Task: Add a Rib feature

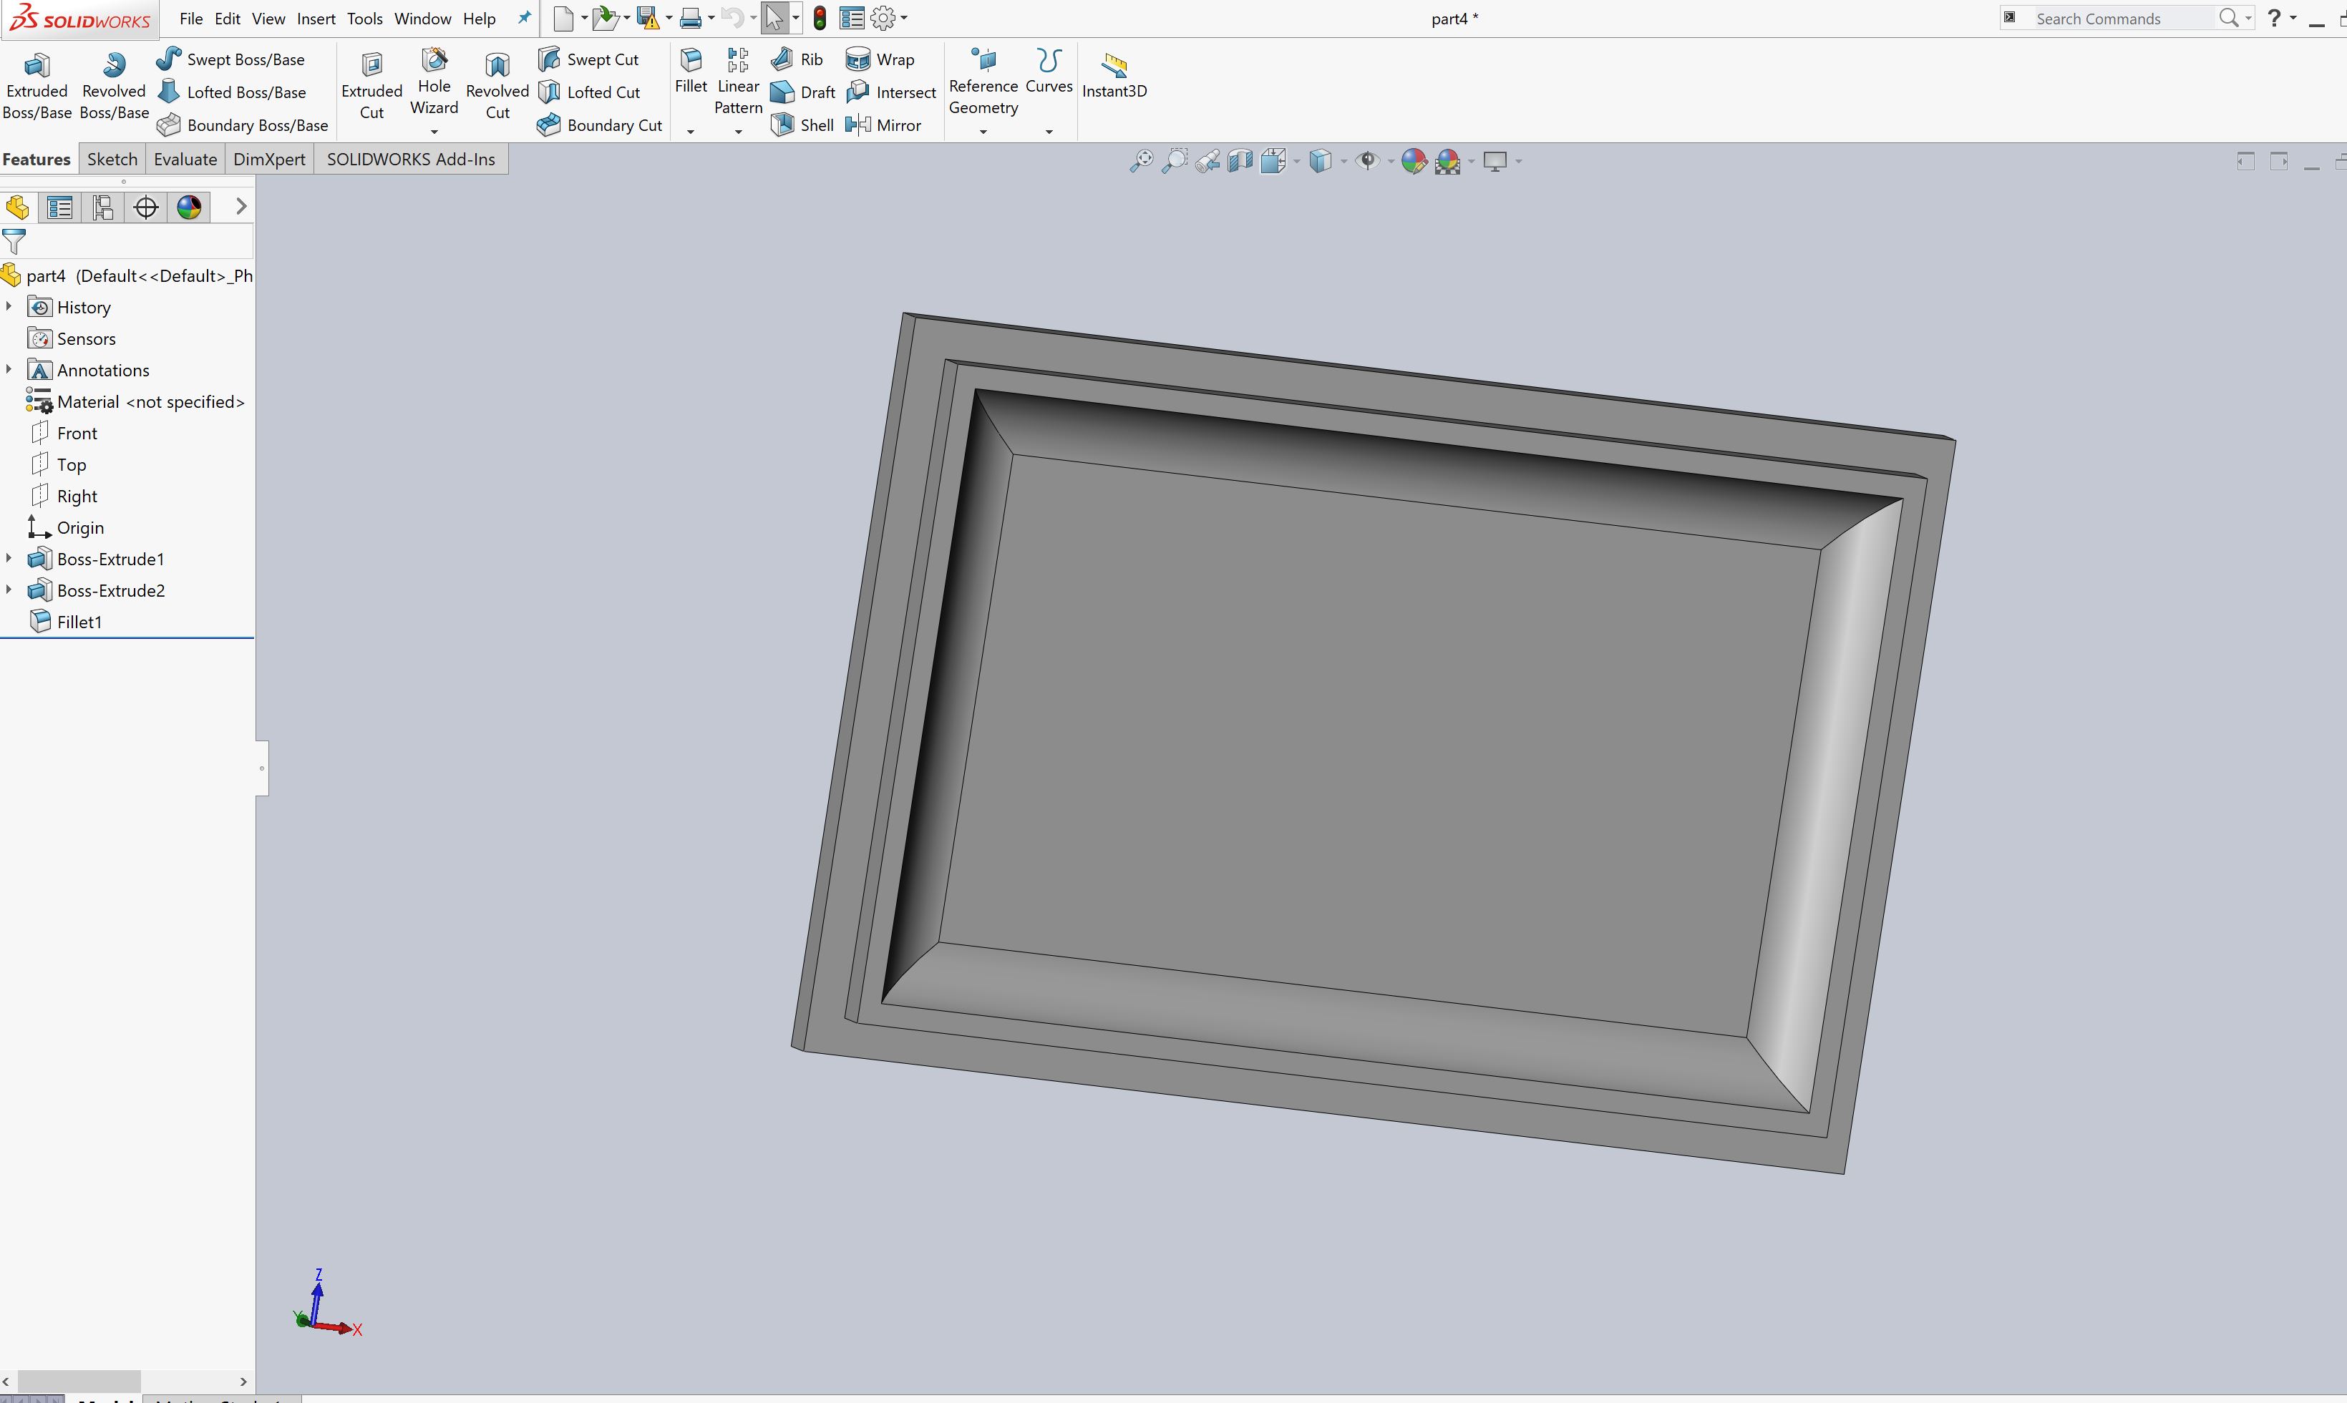Action: (x=796, y=59)
